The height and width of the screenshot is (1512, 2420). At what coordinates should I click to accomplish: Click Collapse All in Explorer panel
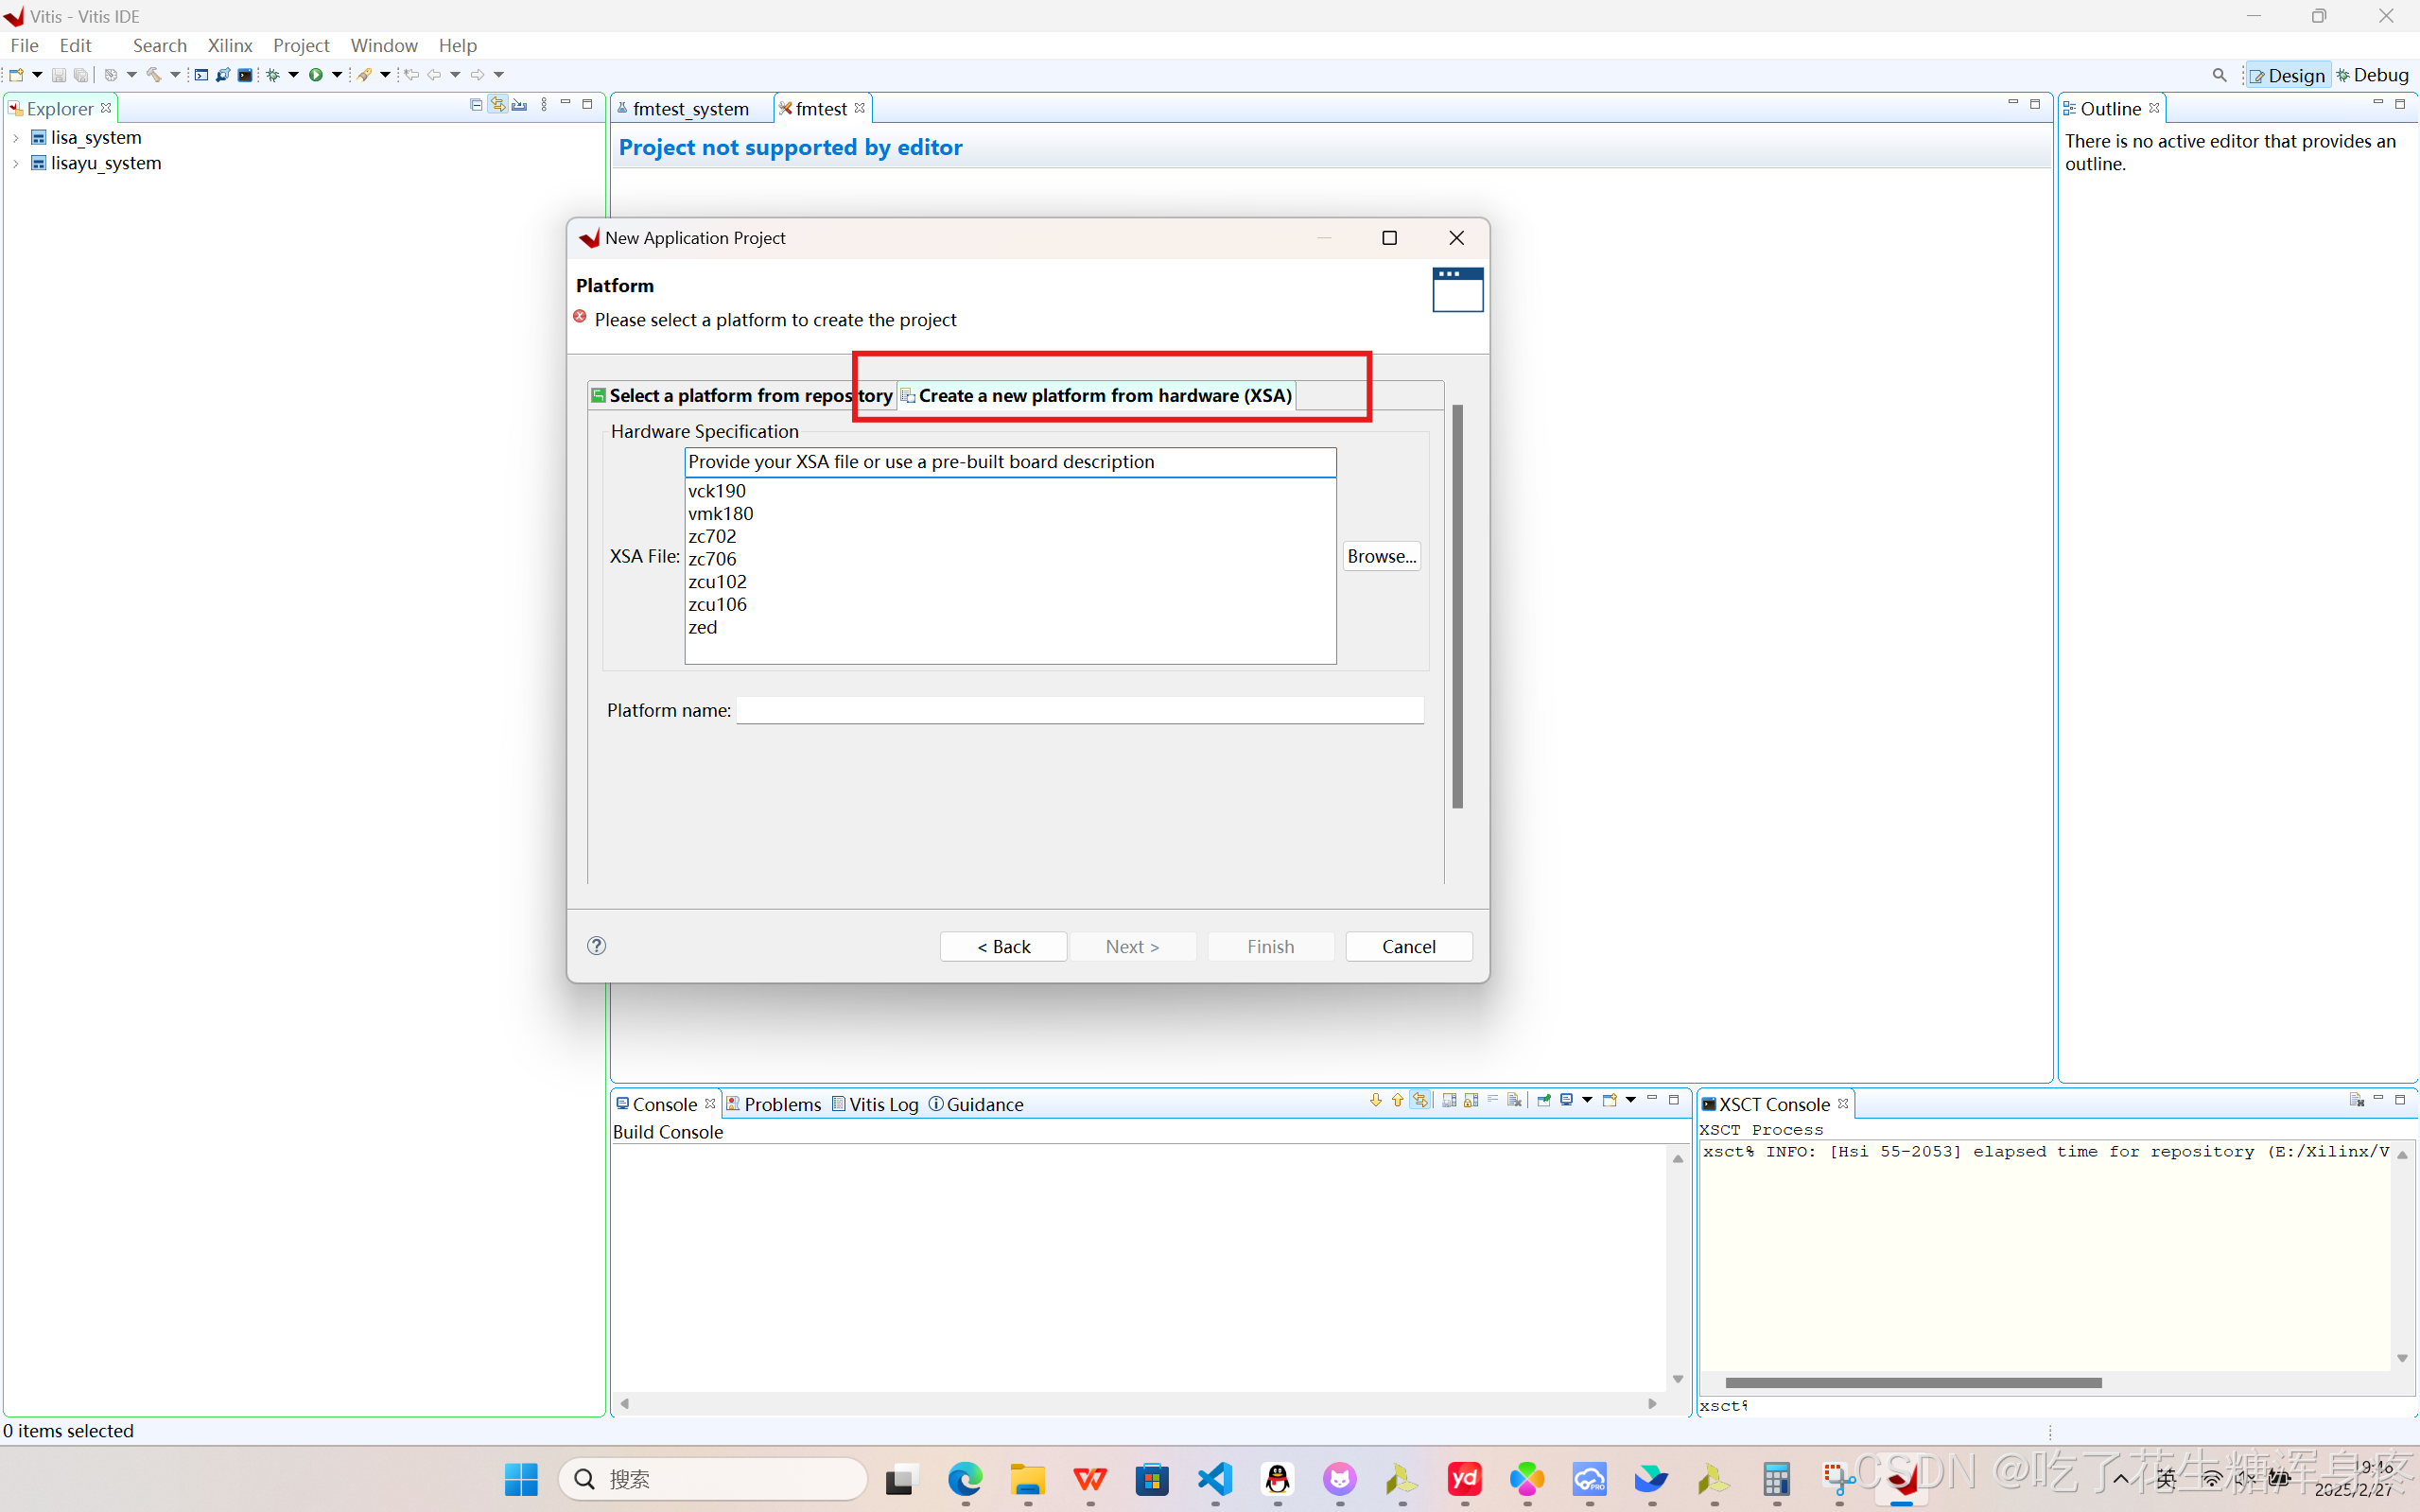476,104
